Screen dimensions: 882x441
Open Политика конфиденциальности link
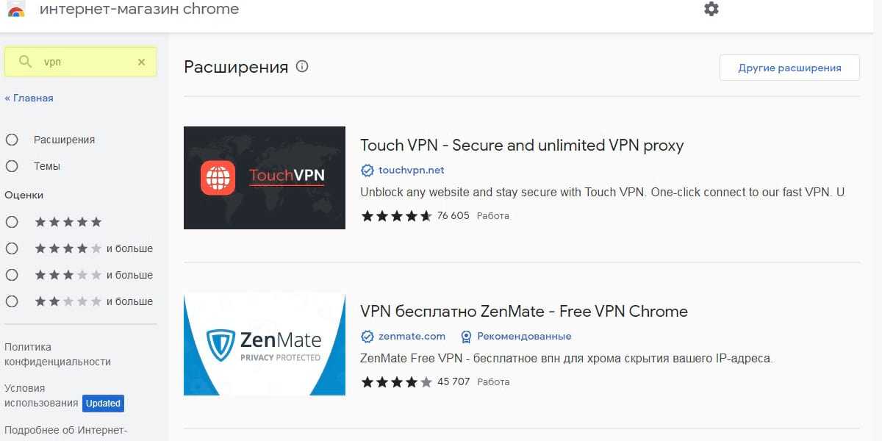(57, 354)
